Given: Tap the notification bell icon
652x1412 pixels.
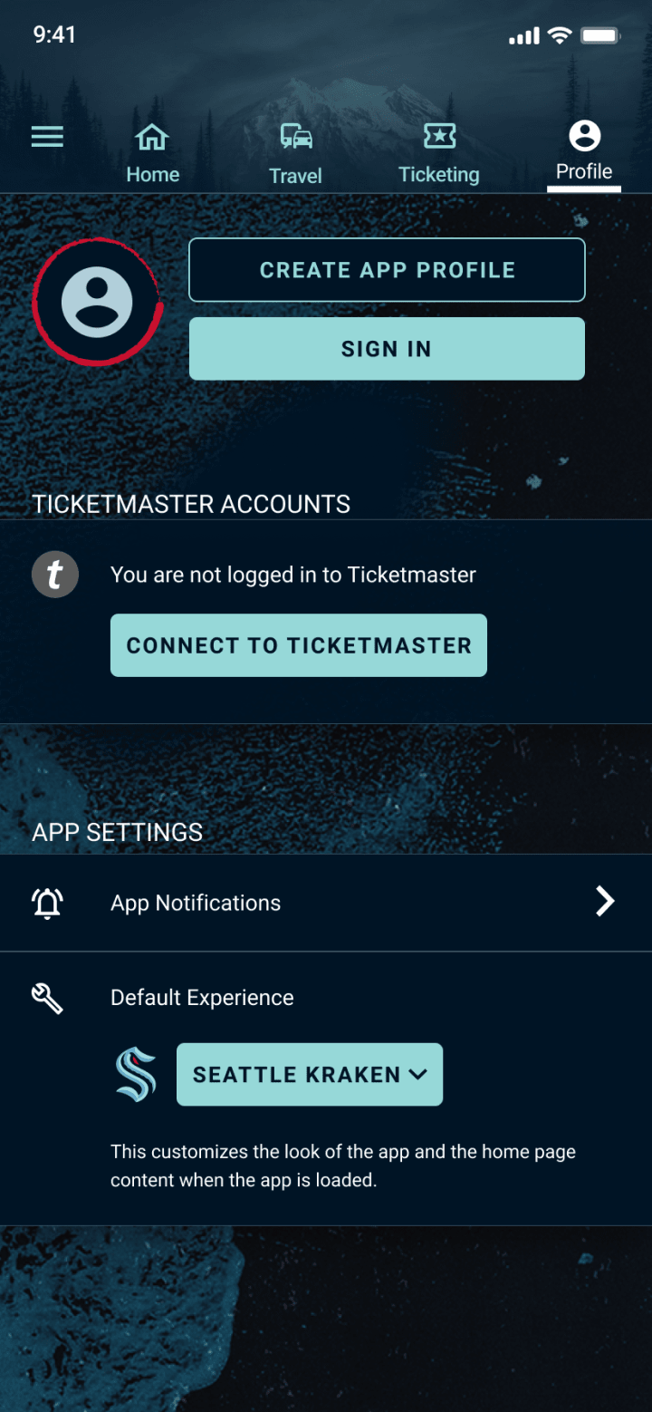Looking at the screenshot, I should click(x=47, y=903).
